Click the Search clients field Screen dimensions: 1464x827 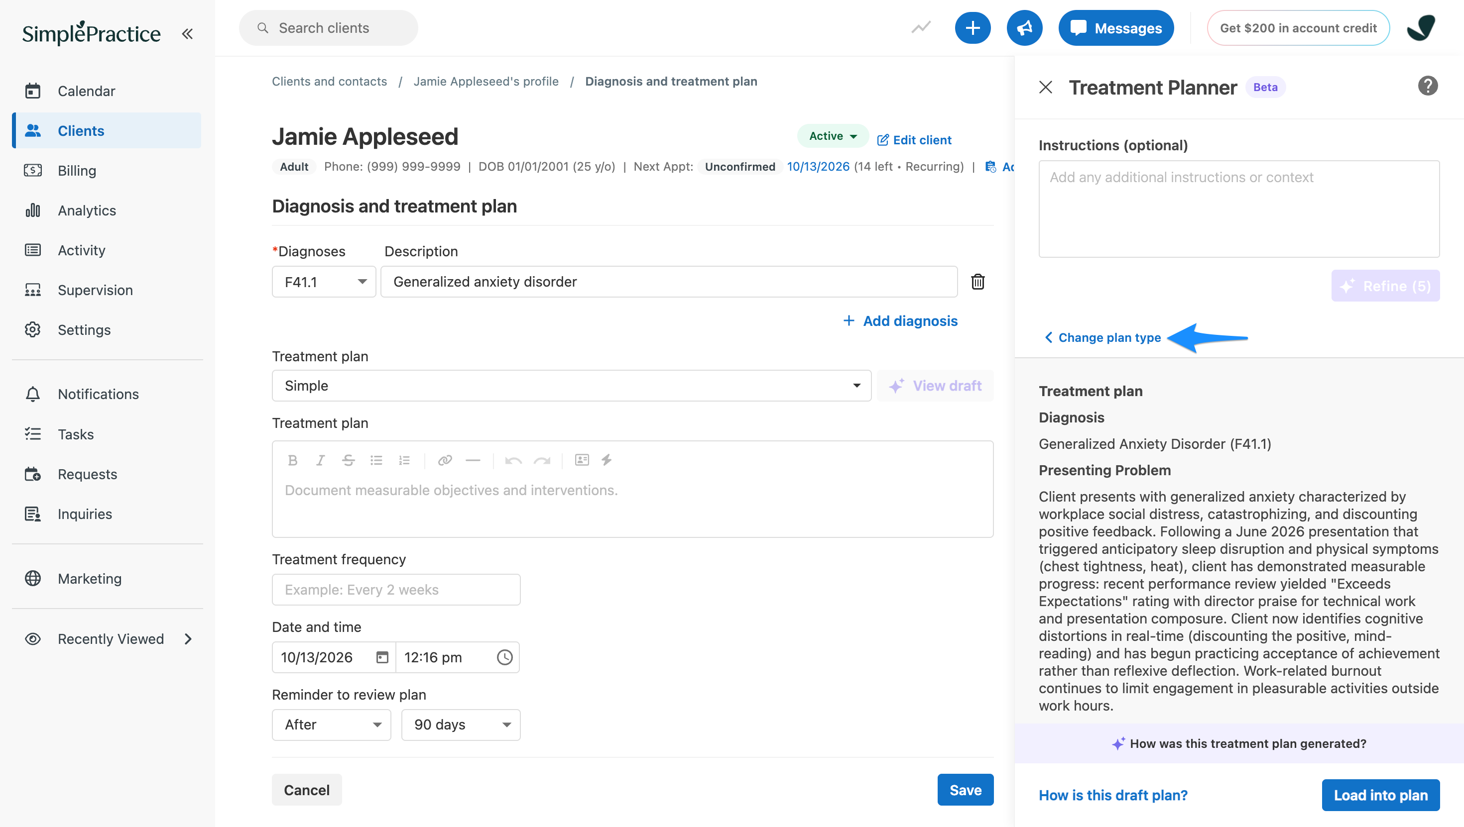click(x=329, y=28)
